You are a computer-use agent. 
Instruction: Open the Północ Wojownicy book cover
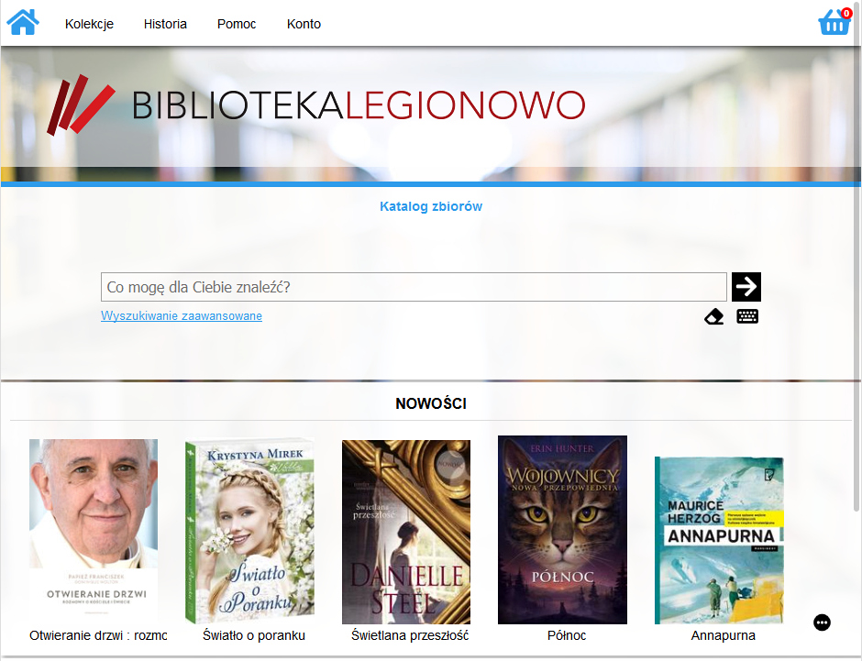click(x=562, y=530)
